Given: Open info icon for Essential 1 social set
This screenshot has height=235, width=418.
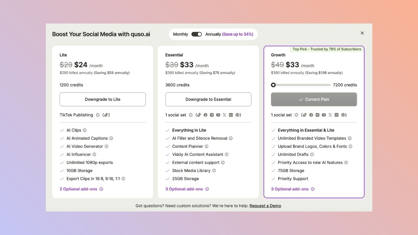Looking at the screenshot, I should pos(191,115).
